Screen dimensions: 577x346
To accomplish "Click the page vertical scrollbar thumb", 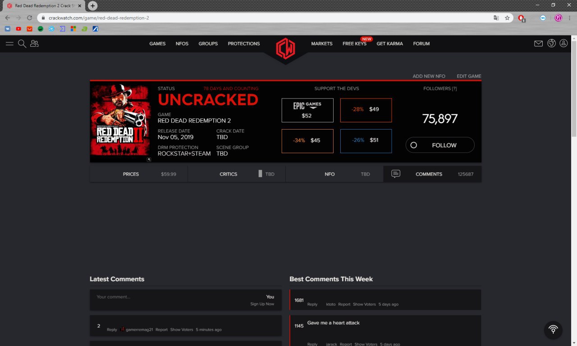I will (574, 89).
